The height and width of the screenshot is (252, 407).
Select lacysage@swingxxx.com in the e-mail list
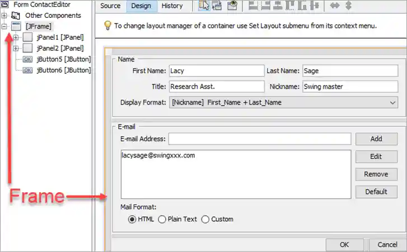158,155
